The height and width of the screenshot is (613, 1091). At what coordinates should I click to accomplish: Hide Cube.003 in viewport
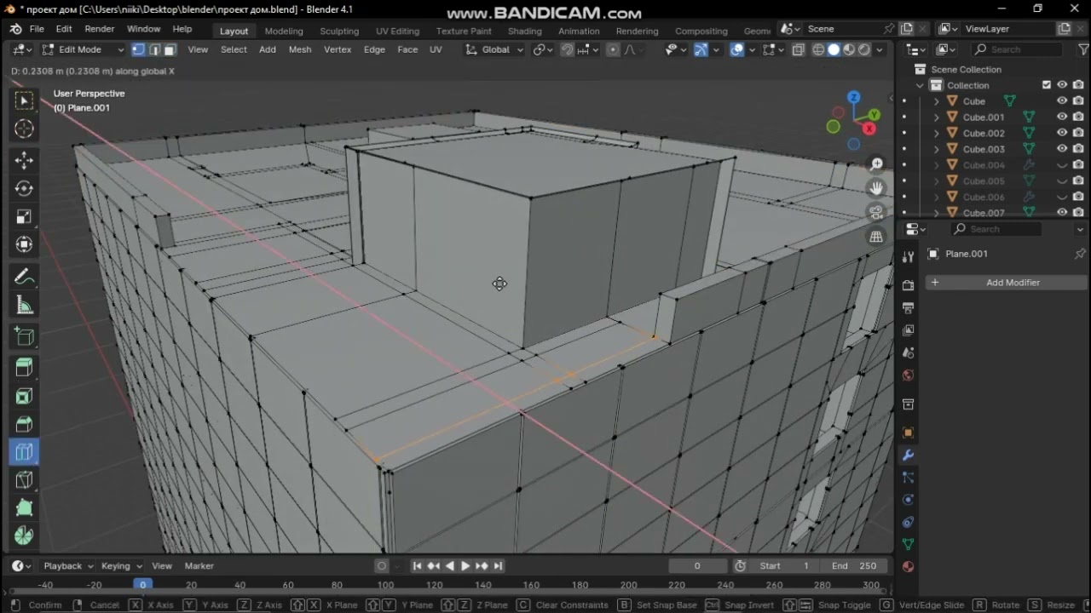(x=1062, y=149)
